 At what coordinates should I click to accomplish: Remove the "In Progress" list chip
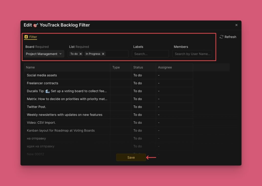point(103,54)
